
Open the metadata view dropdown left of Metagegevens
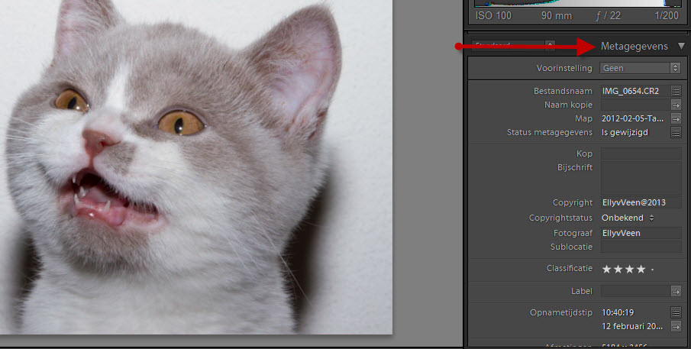coord(511,47)
